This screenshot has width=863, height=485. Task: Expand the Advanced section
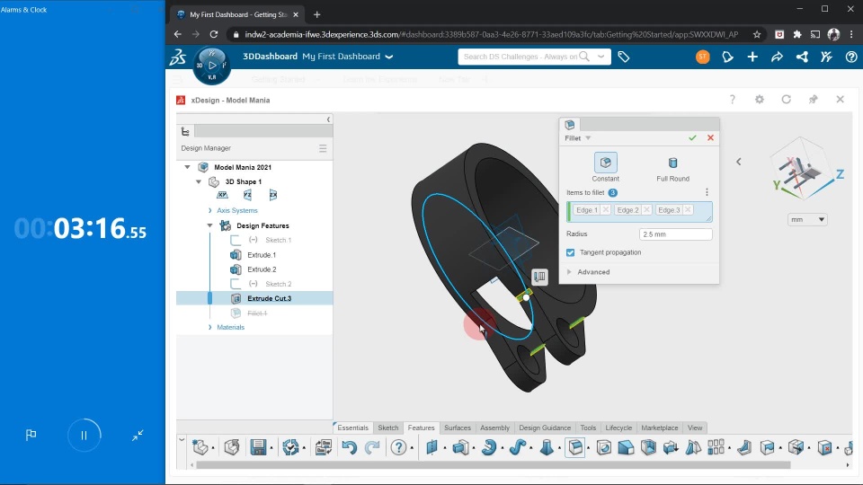pos(570,272)
